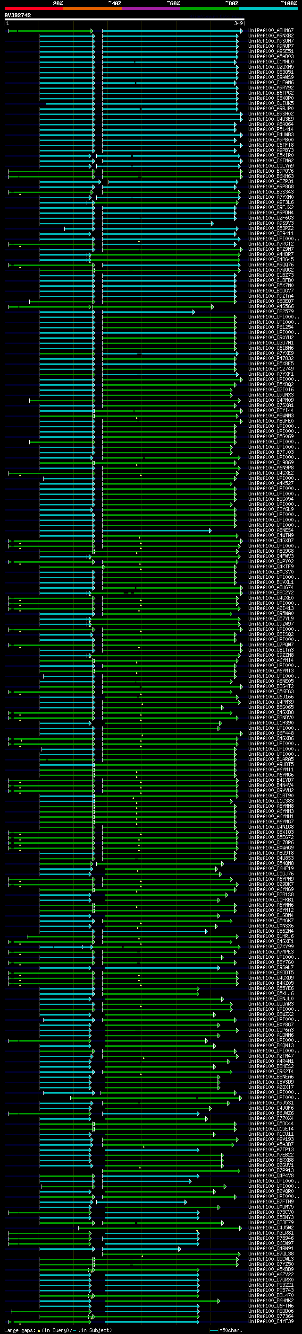The height and width of the screenshot is (1334, 302).
Task: Select the UniRef100_B6TPG2 label
Action: pyautogui.click(x=271, y=93)
